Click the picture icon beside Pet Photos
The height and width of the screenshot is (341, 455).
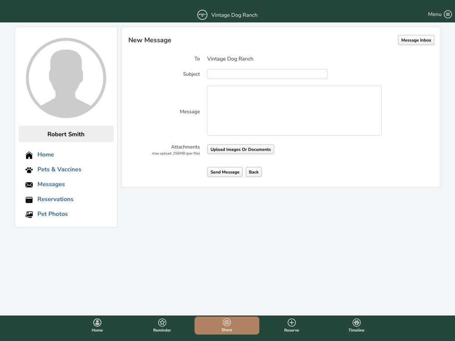pyautogui.click(x=29, y=214)
